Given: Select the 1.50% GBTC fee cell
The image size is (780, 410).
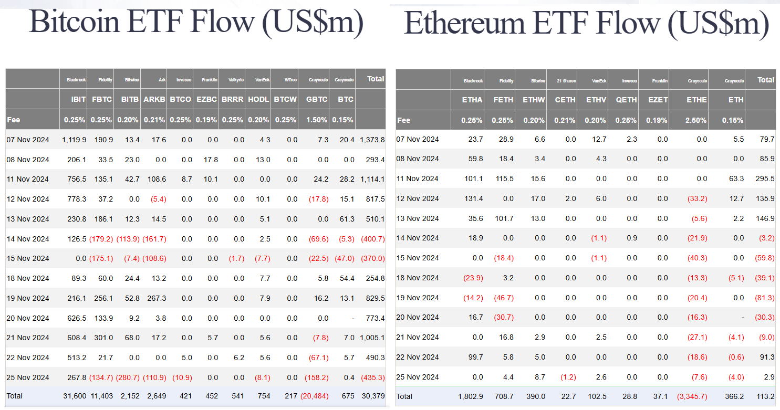Looking at the screenshot, I should pos(317,120).
